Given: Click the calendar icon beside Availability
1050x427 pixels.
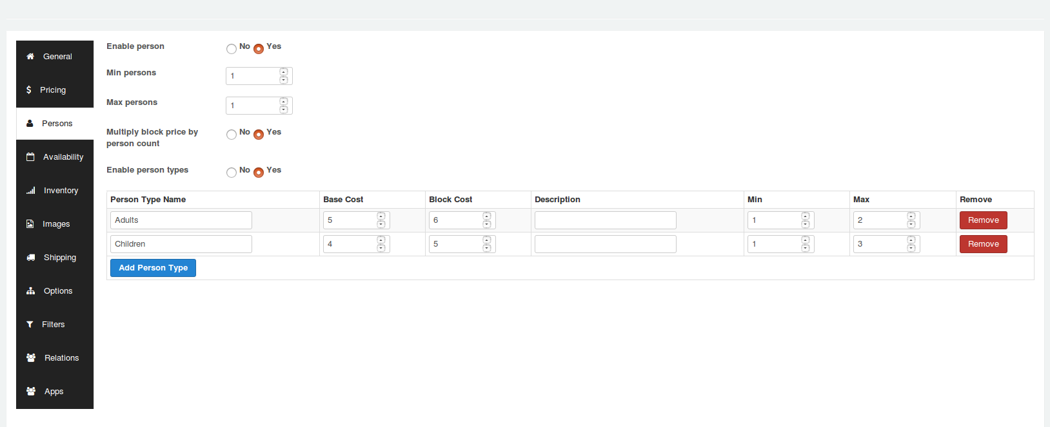Looking at the screenshot, I should point(30,157).
